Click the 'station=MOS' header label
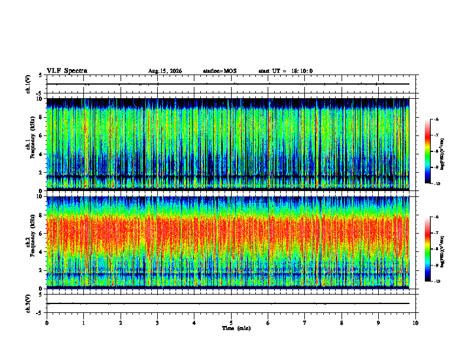The image size is (468, 362). coord(220,71)
